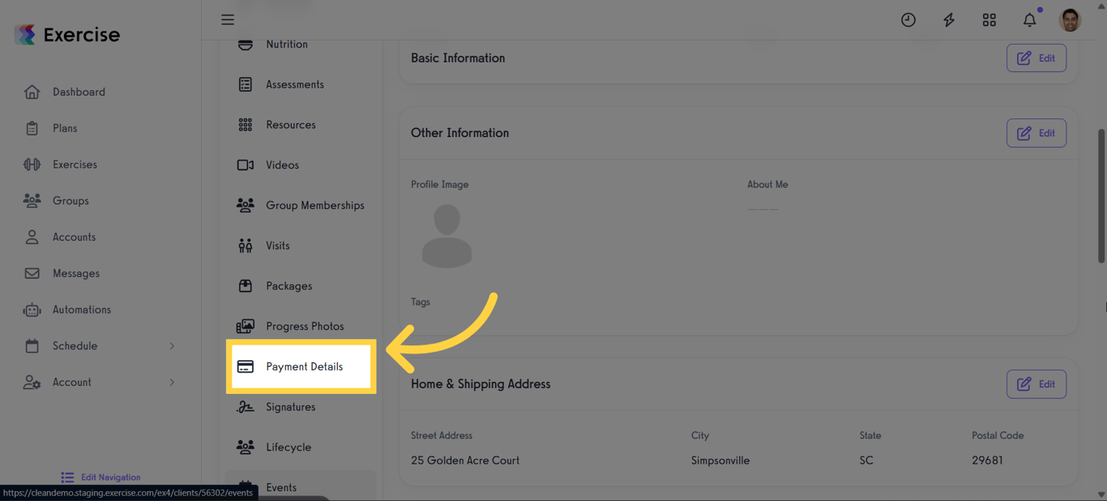Click the Packages icon in client menu

pyautogui.click(x=246, y=285)
